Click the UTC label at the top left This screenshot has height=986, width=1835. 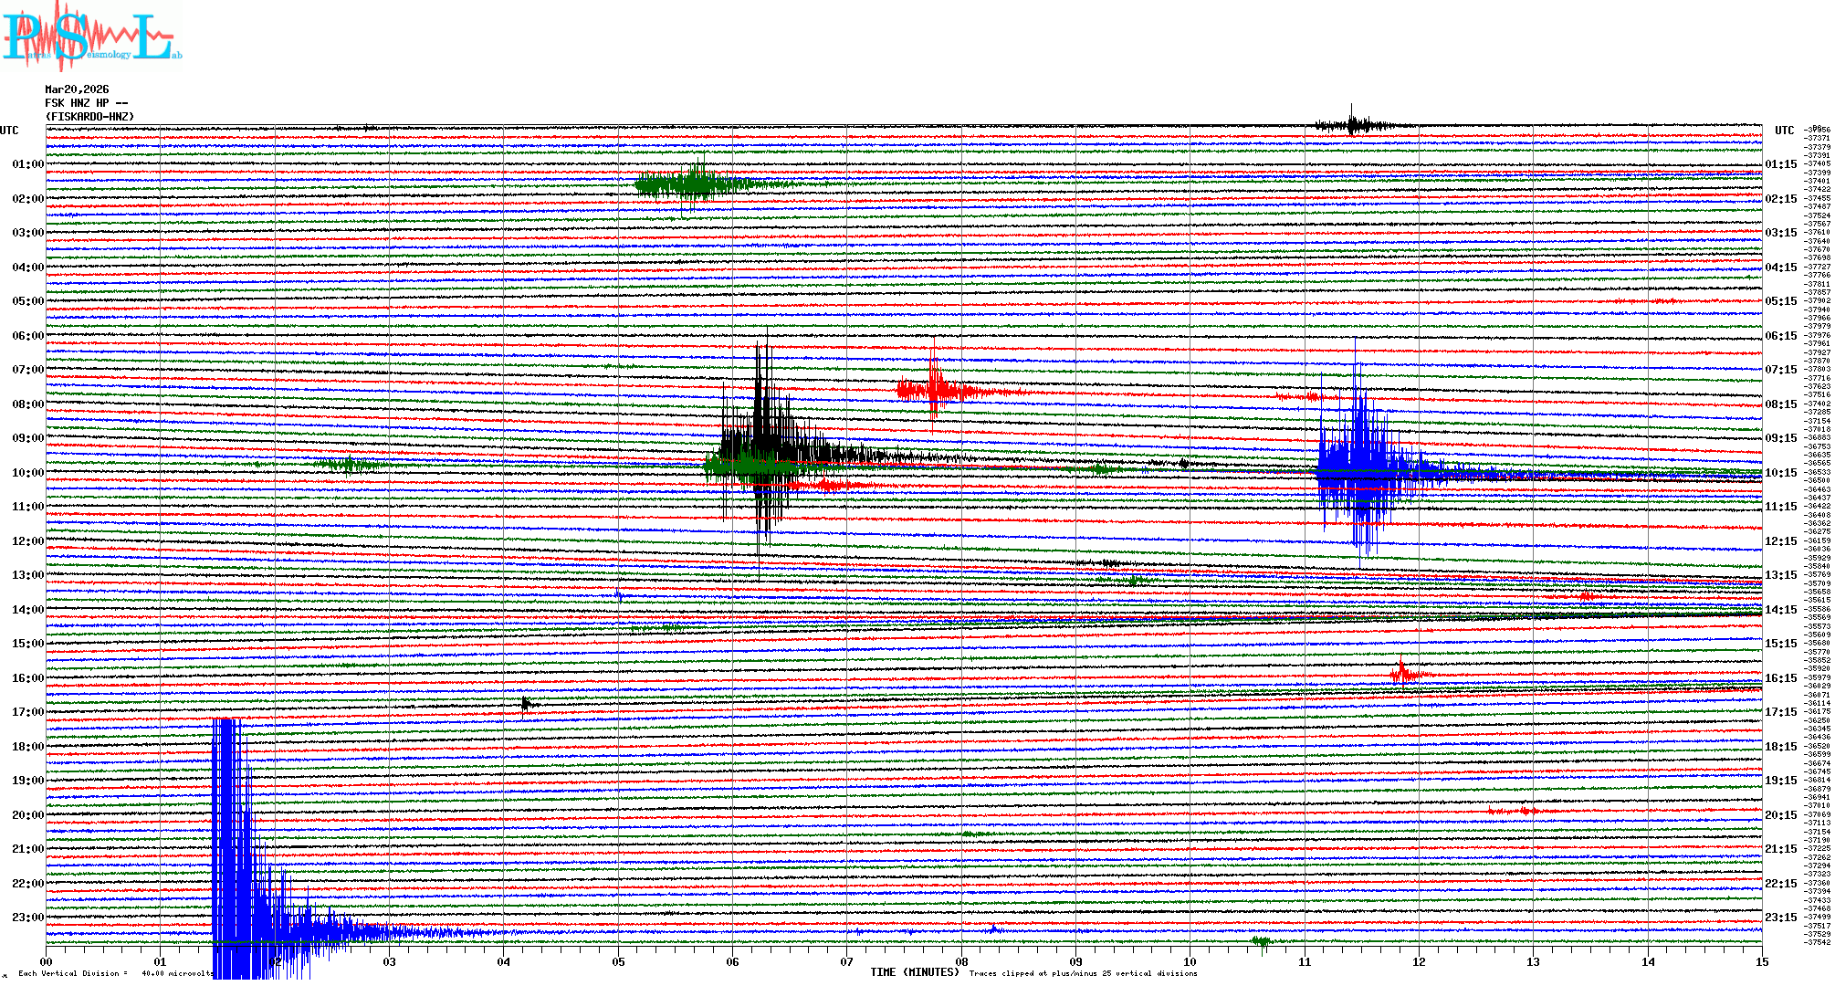pos(9,131)
